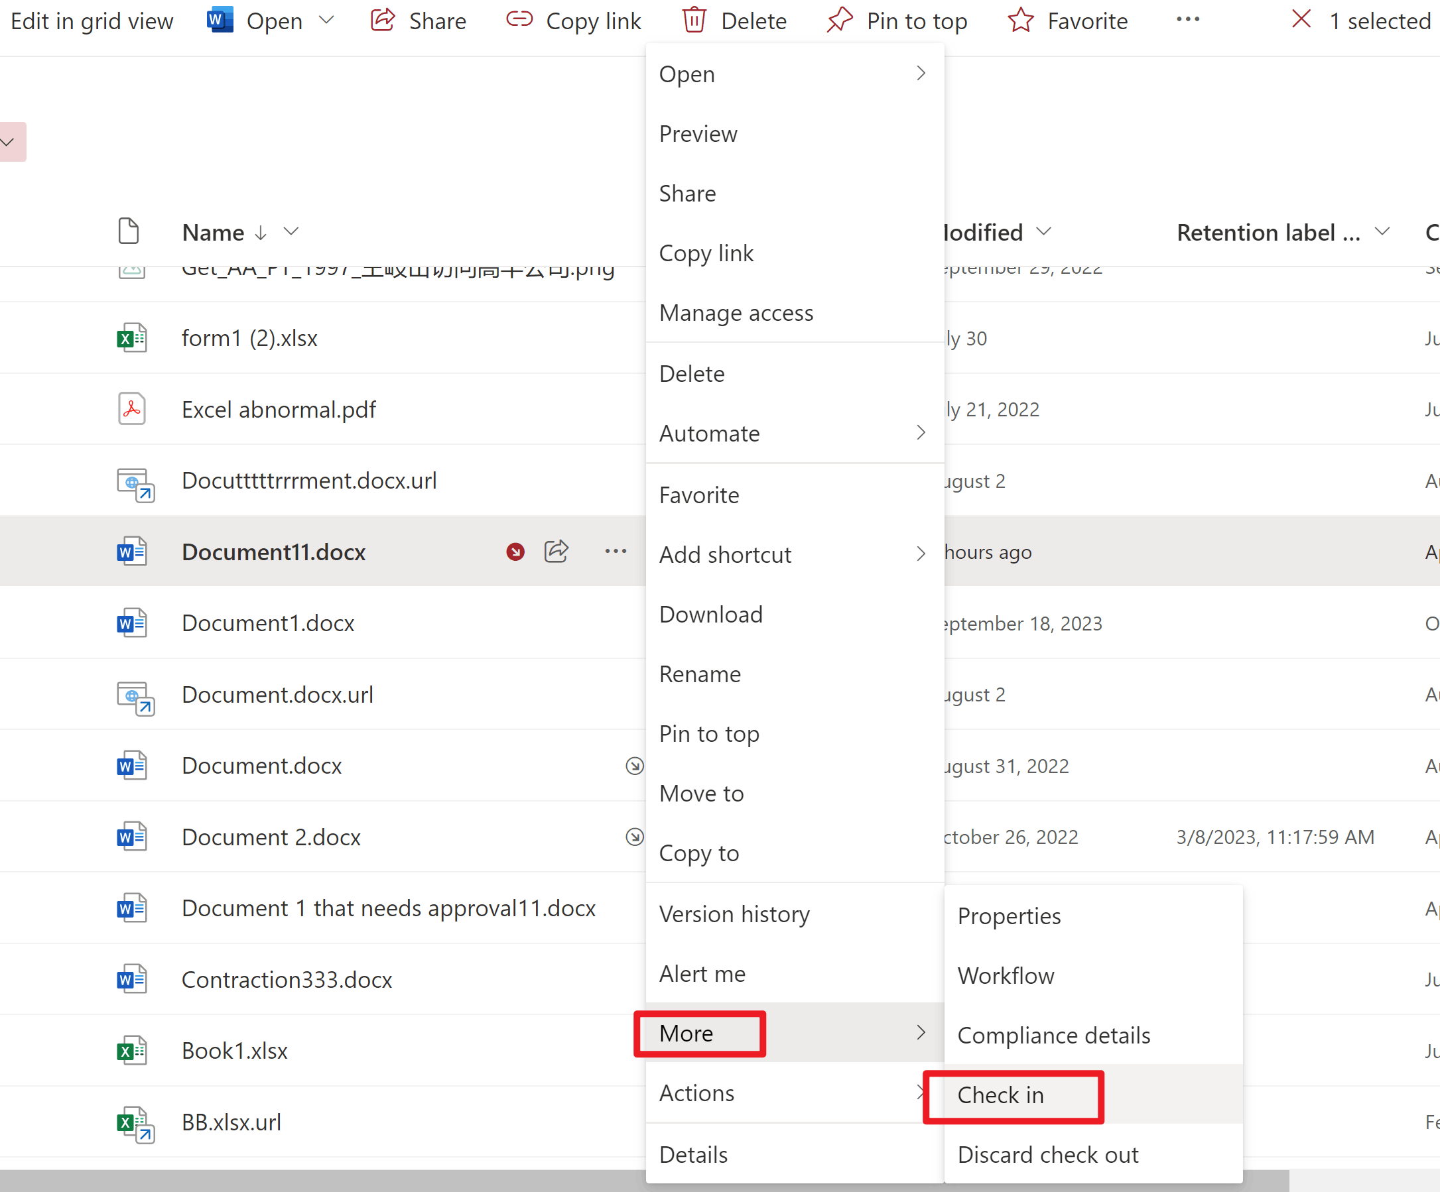Open the Document1.docx file link
The height and width of the screenshot is (1192, 1440).
click(268, 623)
